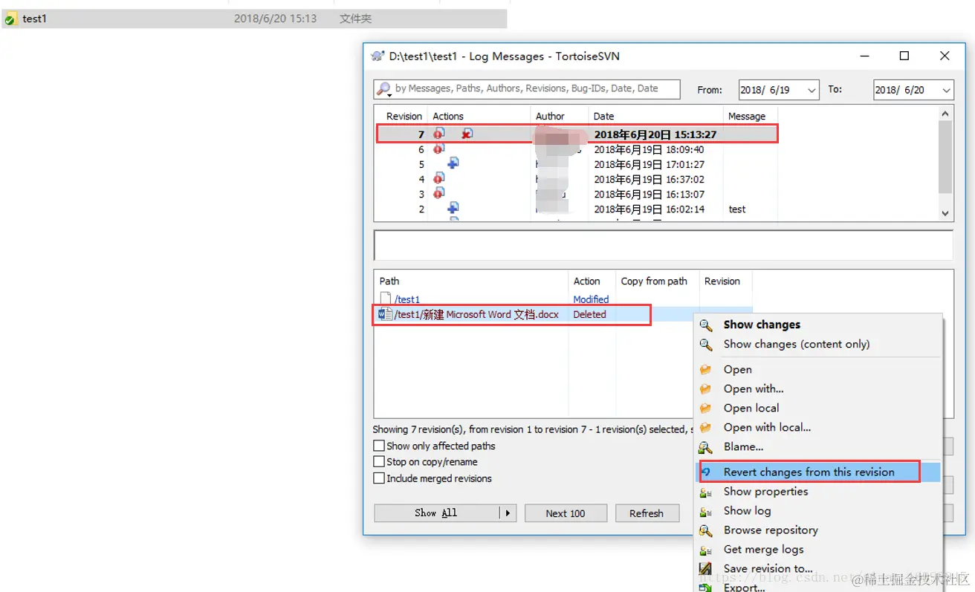Click the scroll-down arrow of revision list

tap(945, 212)
